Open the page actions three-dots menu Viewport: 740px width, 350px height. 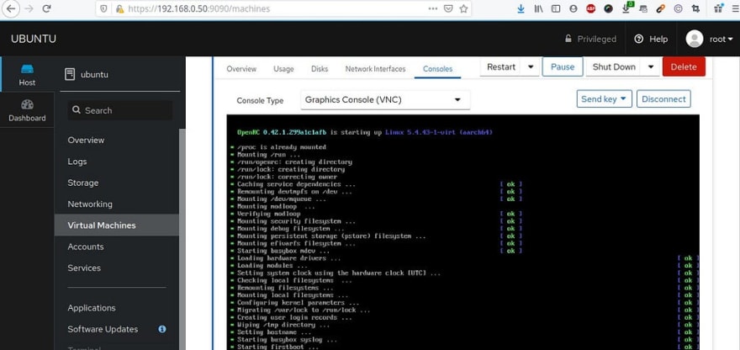pos(433,8)
